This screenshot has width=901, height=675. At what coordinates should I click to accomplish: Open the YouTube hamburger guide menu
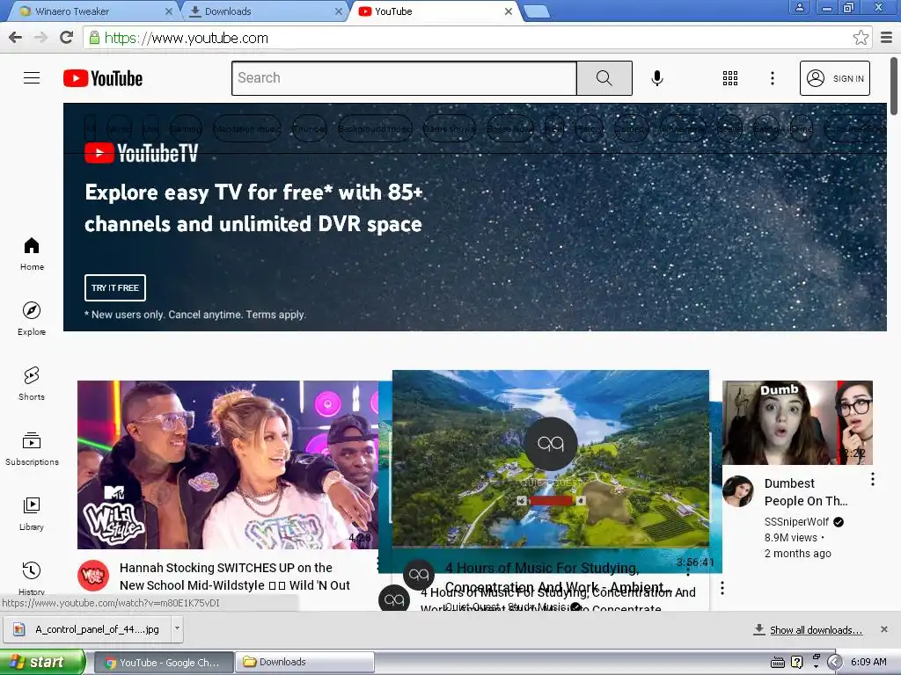point(32,78)
